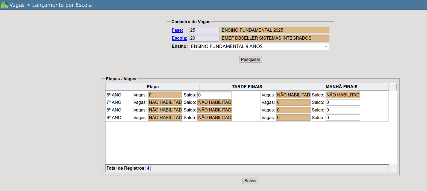
Task: Click the Escola code field containing 20
Action: coord(204,38)
